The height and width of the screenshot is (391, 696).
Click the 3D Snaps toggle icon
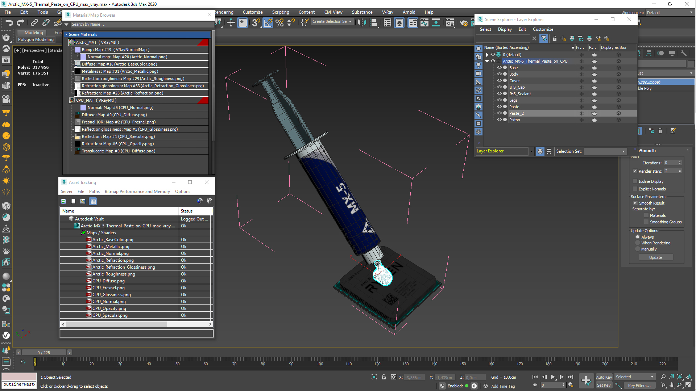256,23
